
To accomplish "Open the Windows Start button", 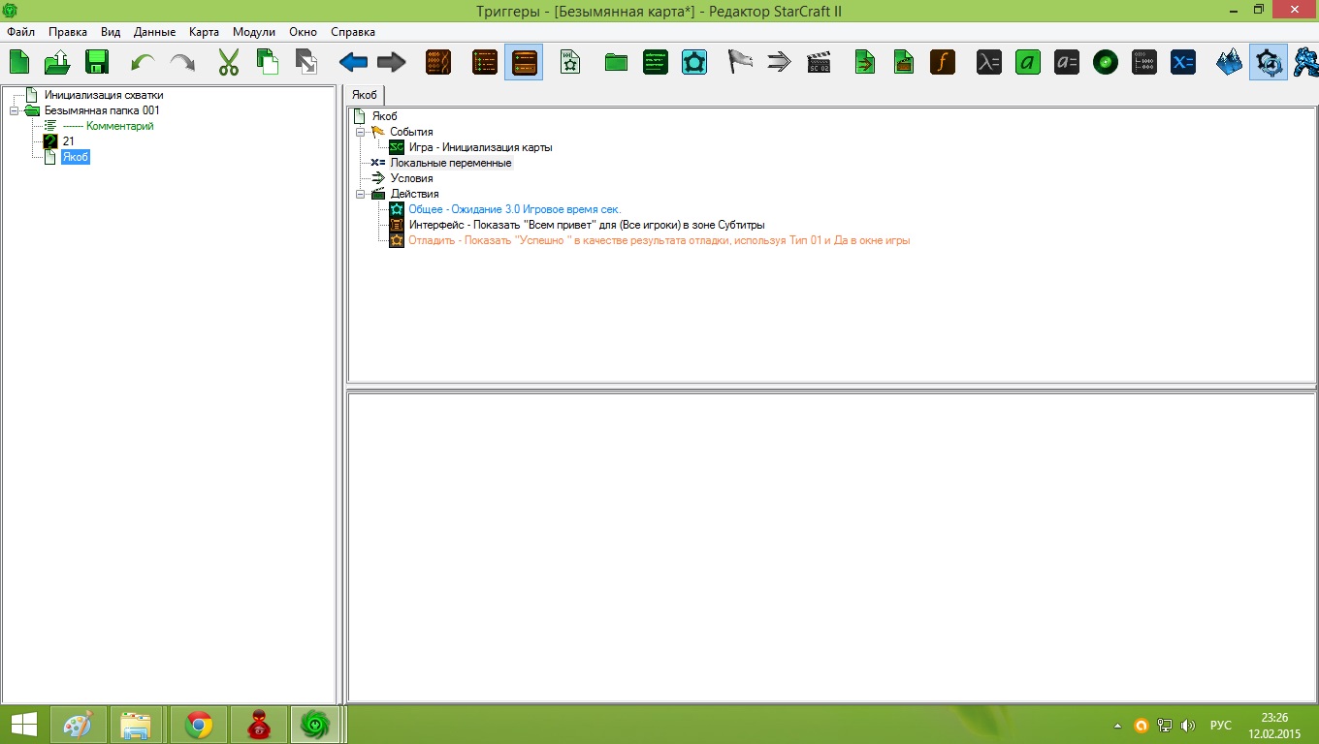I will [x=24, y=725].
